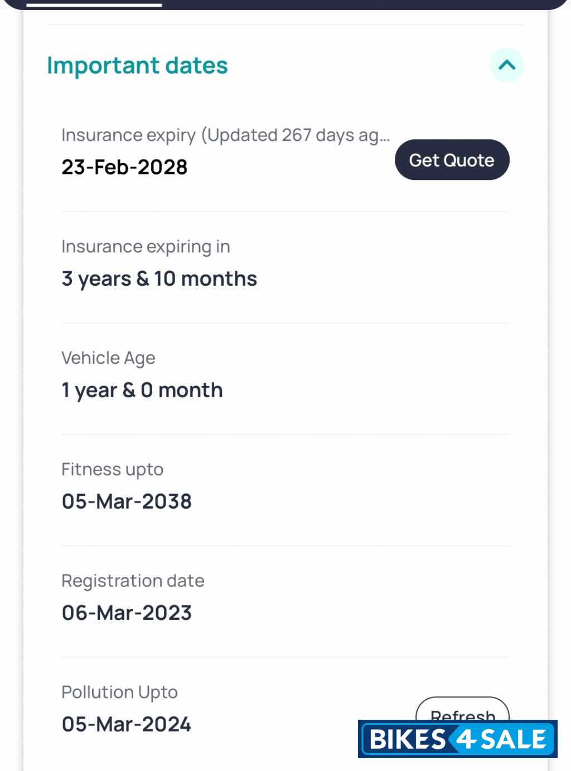Click the Vehicle Age label
Screen dimensions: 571x771
click(108, 358)
